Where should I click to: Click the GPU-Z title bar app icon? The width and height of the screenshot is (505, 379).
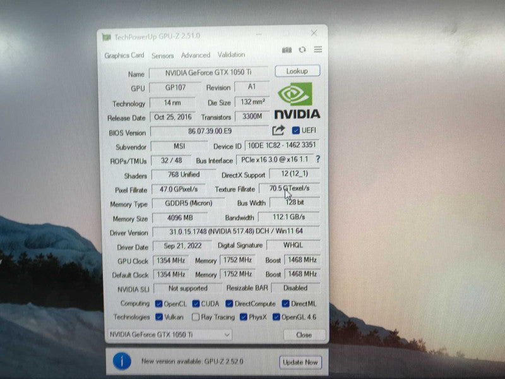pyautogui.click(x=107, y=37)
